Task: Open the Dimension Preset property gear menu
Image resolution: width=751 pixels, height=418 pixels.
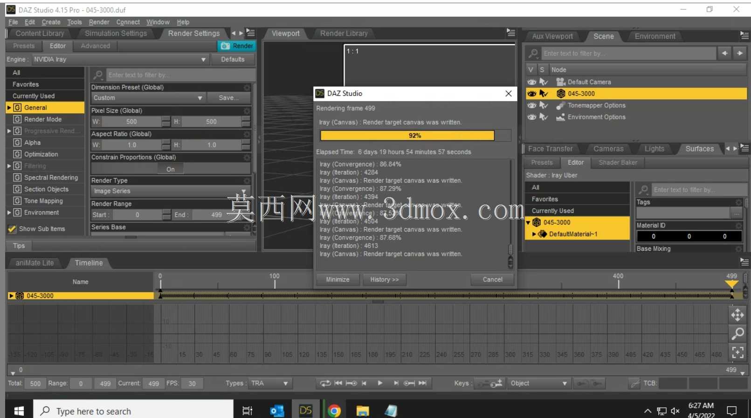Action: [x=247, y=87]
